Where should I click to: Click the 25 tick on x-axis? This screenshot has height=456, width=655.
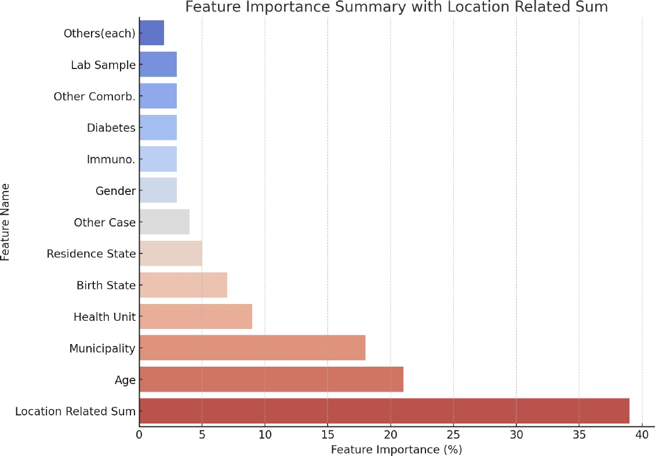pyautogui.click(x=453, y=435)
